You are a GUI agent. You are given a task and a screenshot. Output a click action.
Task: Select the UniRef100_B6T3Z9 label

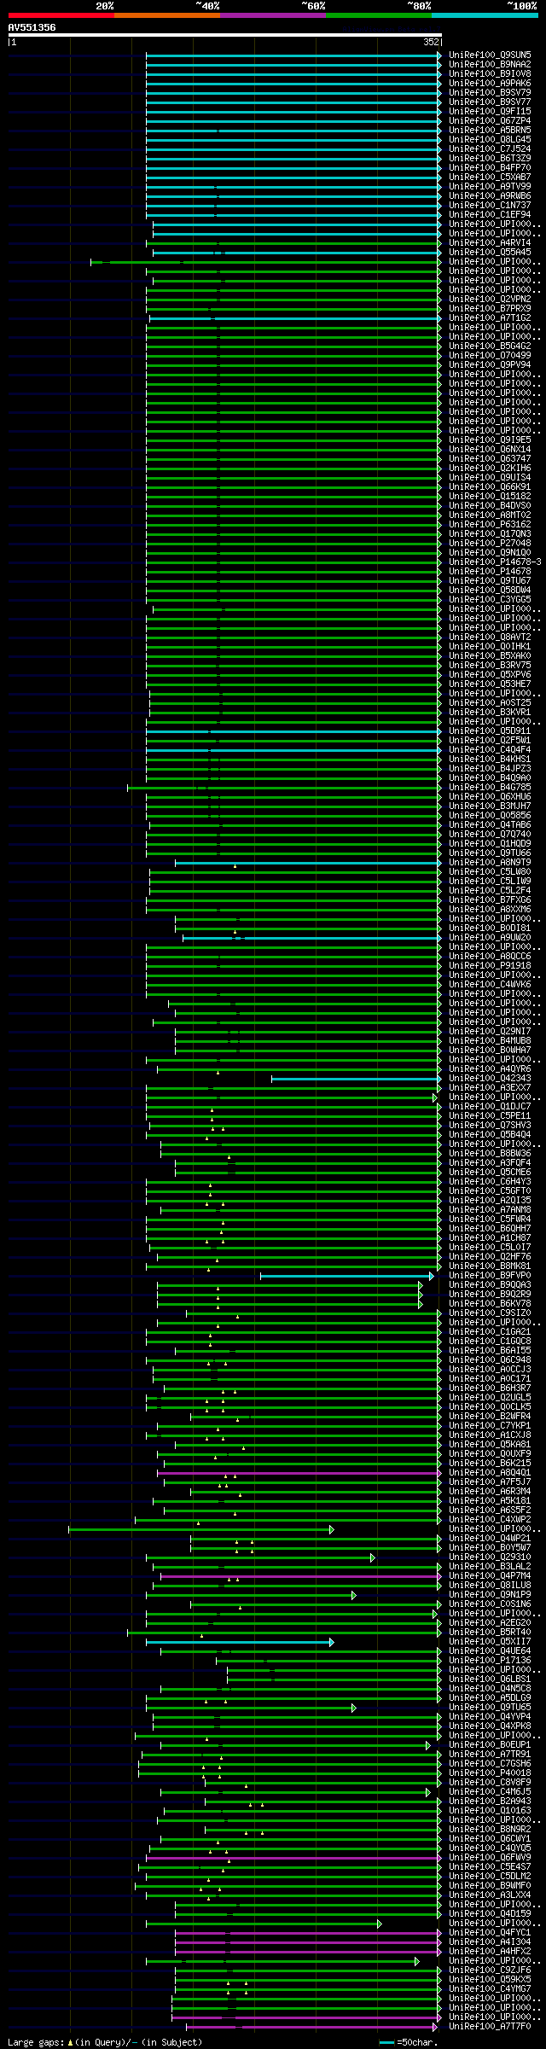(490, 159)
